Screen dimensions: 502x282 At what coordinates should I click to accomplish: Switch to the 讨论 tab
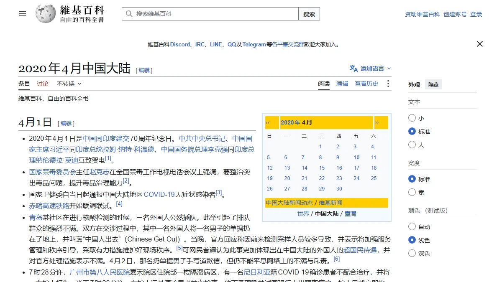click(43, 84)
